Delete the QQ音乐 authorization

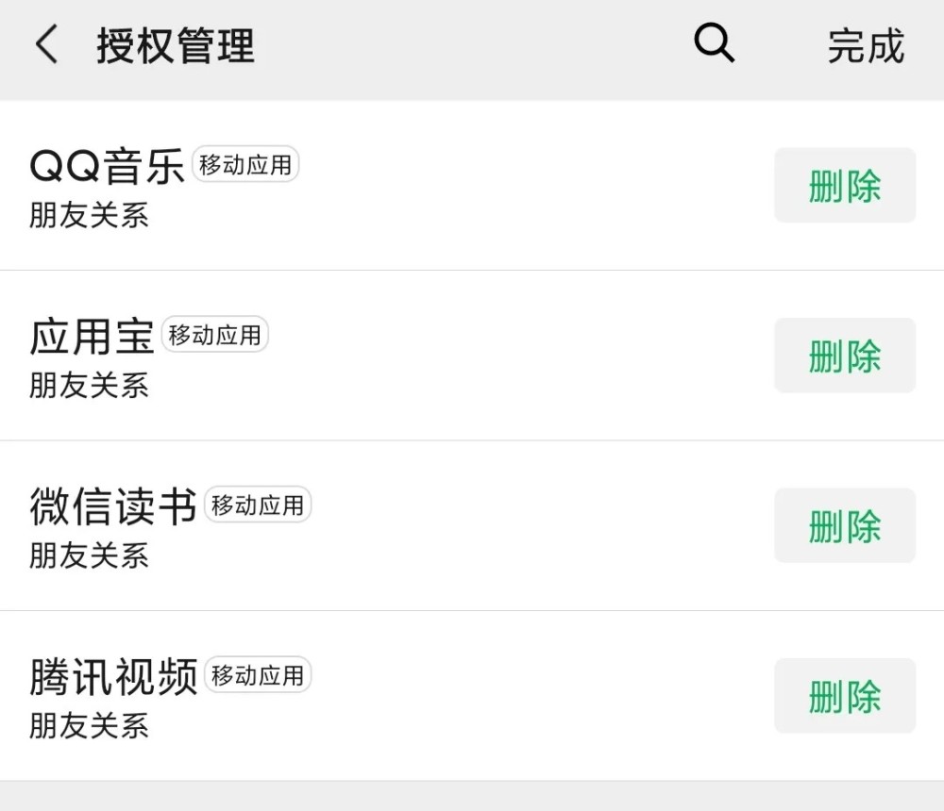point(844,186)
